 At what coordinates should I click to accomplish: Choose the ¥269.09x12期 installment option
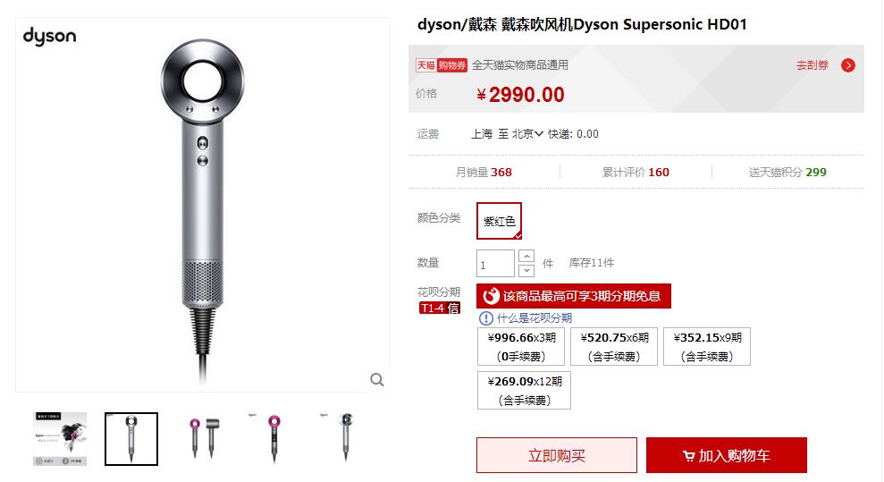tap(525, 390)
